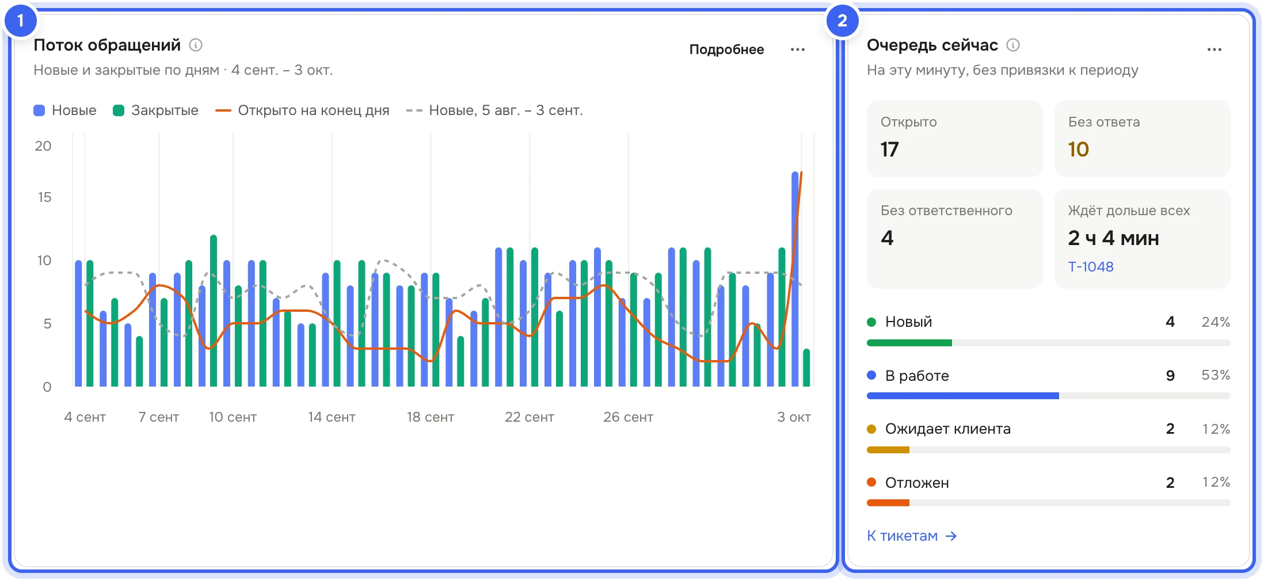Click the 4 сент axis label
This screenshot has height=581, width=1264.
85,417
